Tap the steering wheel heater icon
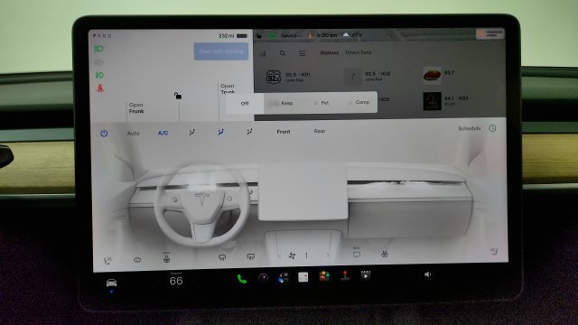The height and width of the screenshot is (325, 578). 166,258
